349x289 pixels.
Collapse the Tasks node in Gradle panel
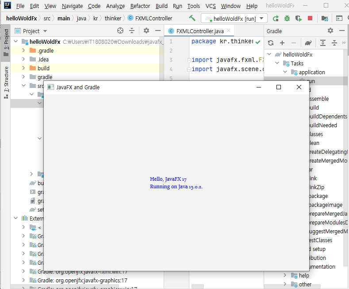tap(277, 63)
